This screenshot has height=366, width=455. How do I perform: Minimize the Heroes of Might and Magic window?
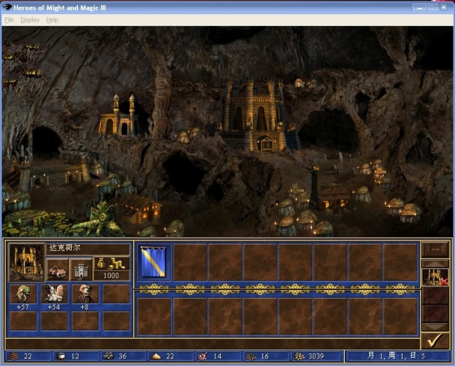(x=419, y=7)
